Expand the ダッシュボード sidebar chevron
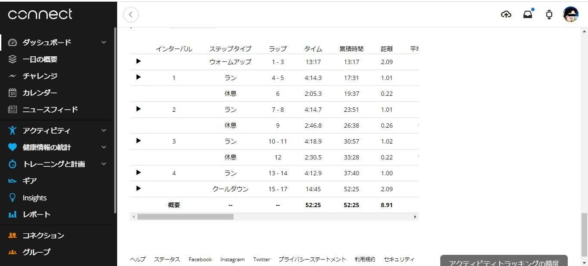Screen dimensions: 588x266 pyautogui.click(x=104, y=42)
